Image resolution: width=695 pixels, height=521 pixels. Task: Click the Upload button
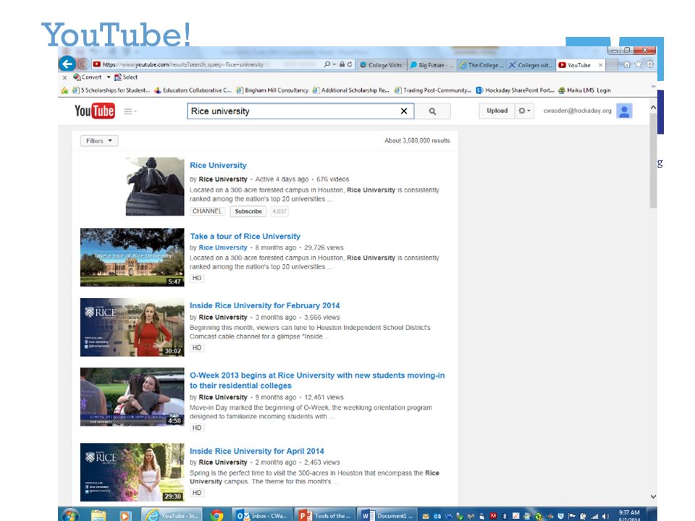[x=497, y=111]
